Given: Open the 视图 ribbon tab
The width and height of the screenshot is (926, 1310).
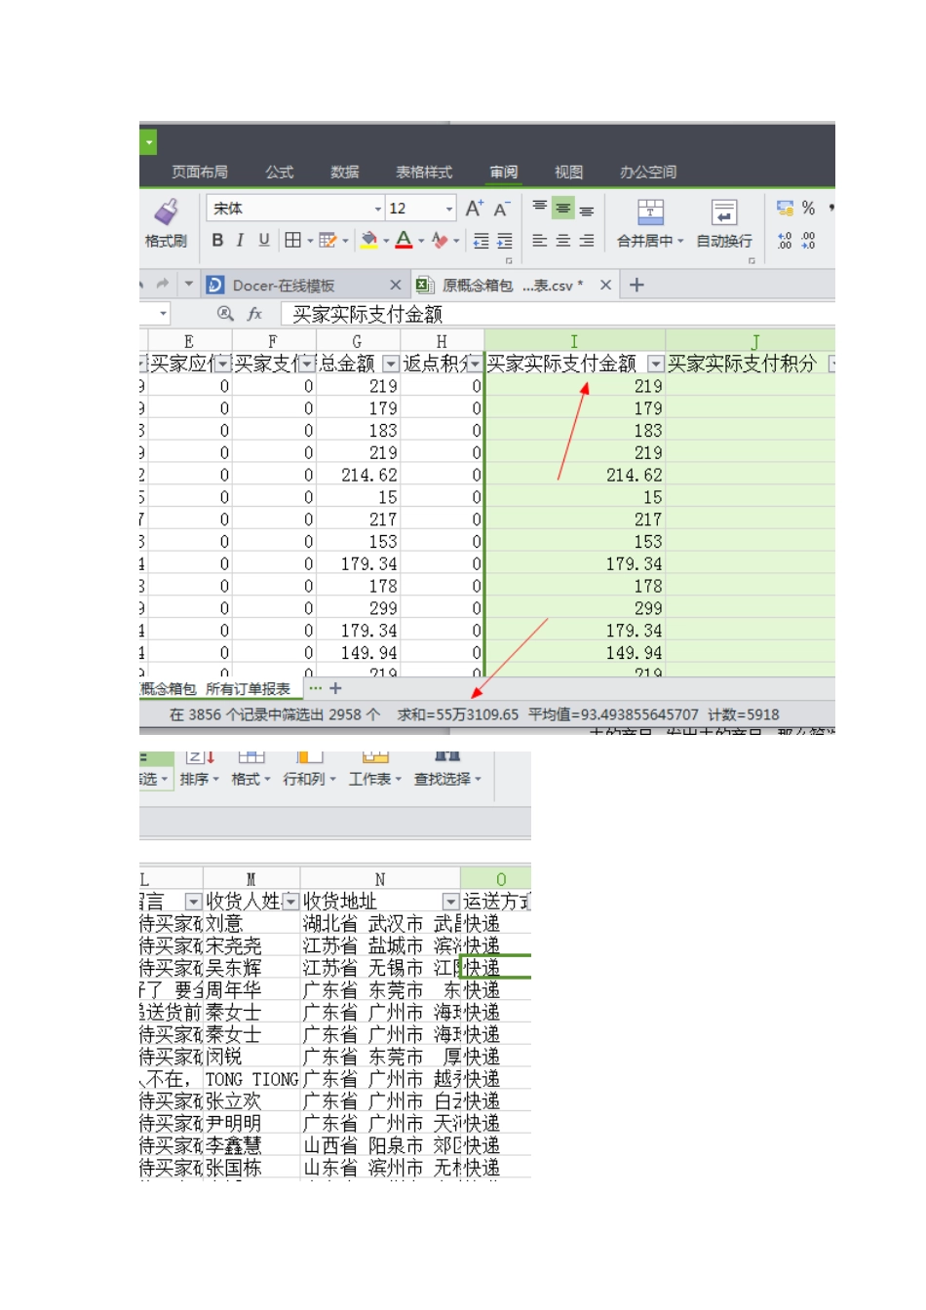Looking at the screenshot, I should tap(569, 172).
